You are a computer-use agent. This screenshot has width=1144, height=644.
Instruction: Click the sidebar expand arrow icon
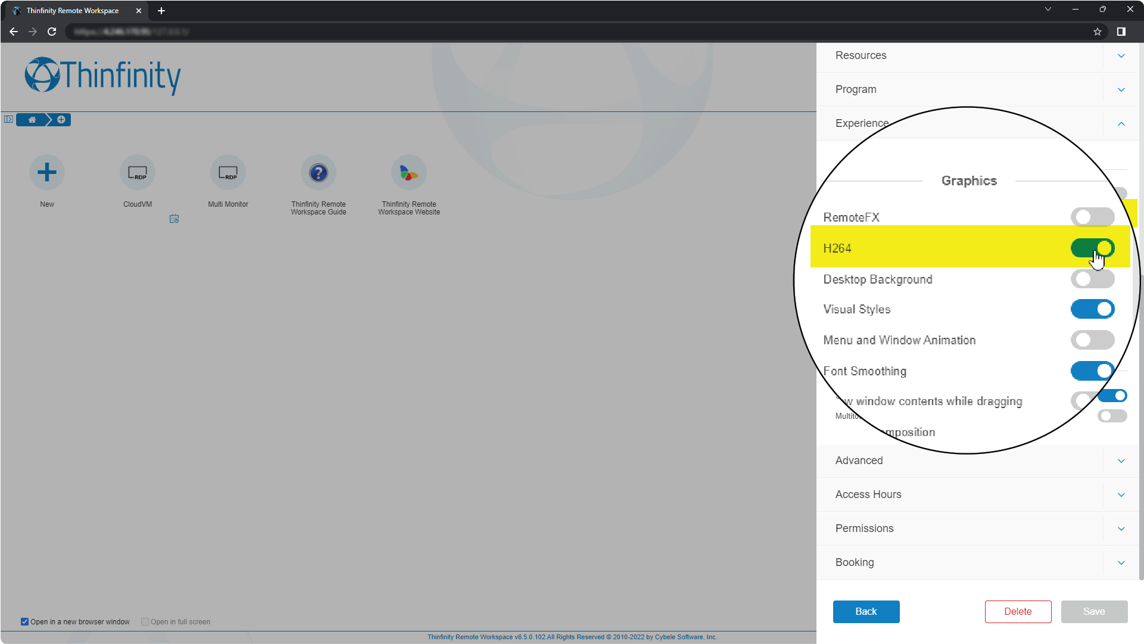(8, 119)
